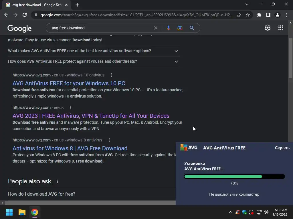Open 'Antivirus for Windows 8 | AVG Free Download'

tap(70, 148)
